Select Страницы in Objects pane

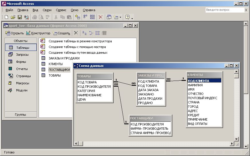[21, 76]
